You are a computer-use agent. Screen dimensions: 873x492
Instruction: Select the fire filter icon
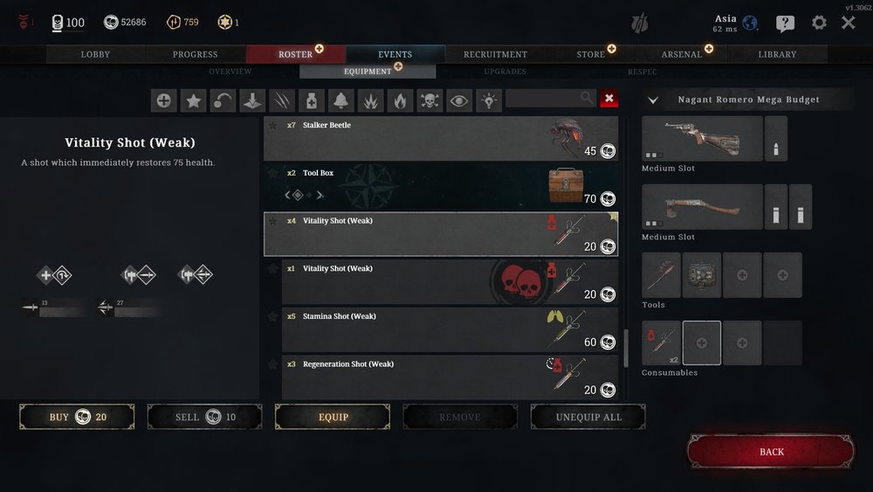pos(400,100)
